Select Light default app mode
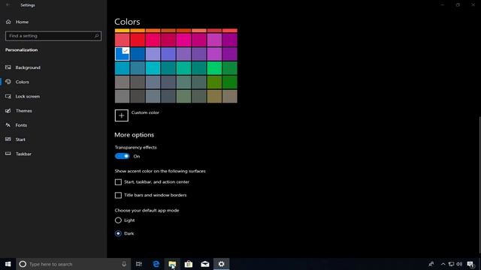The width and height of the screenshot is (481, 270). [118, 220]
